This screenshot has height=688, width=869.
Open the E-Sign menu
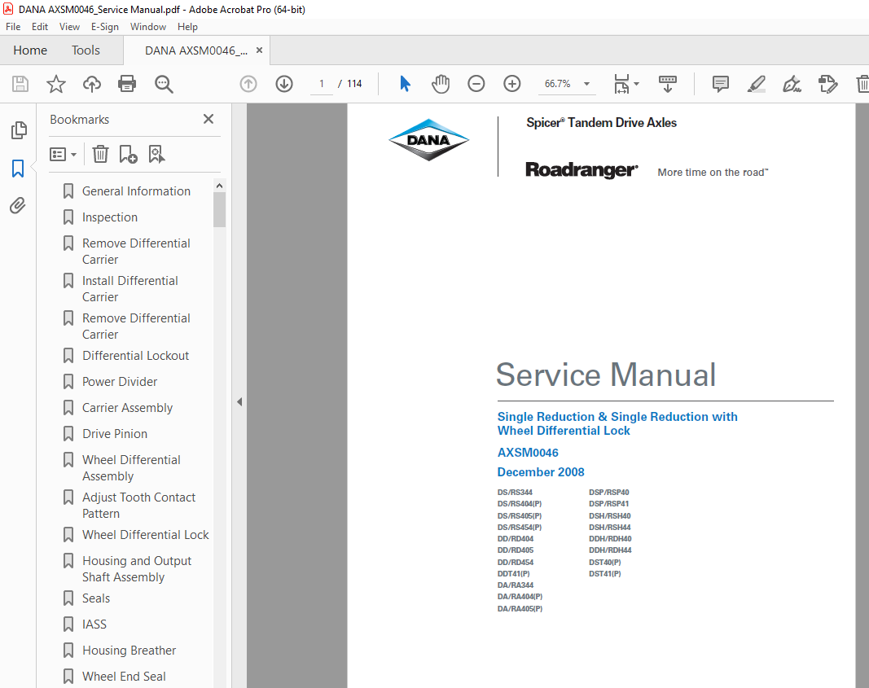point(105,27)
